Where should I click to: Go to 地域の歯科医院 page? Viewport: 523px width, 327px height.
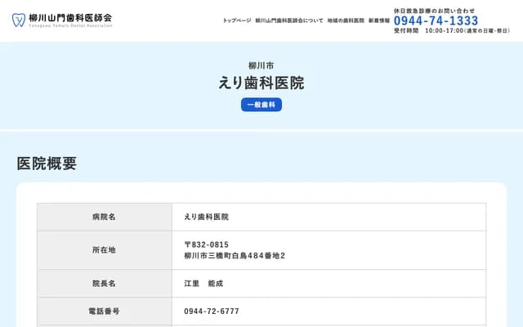click(x=346, y=20)
